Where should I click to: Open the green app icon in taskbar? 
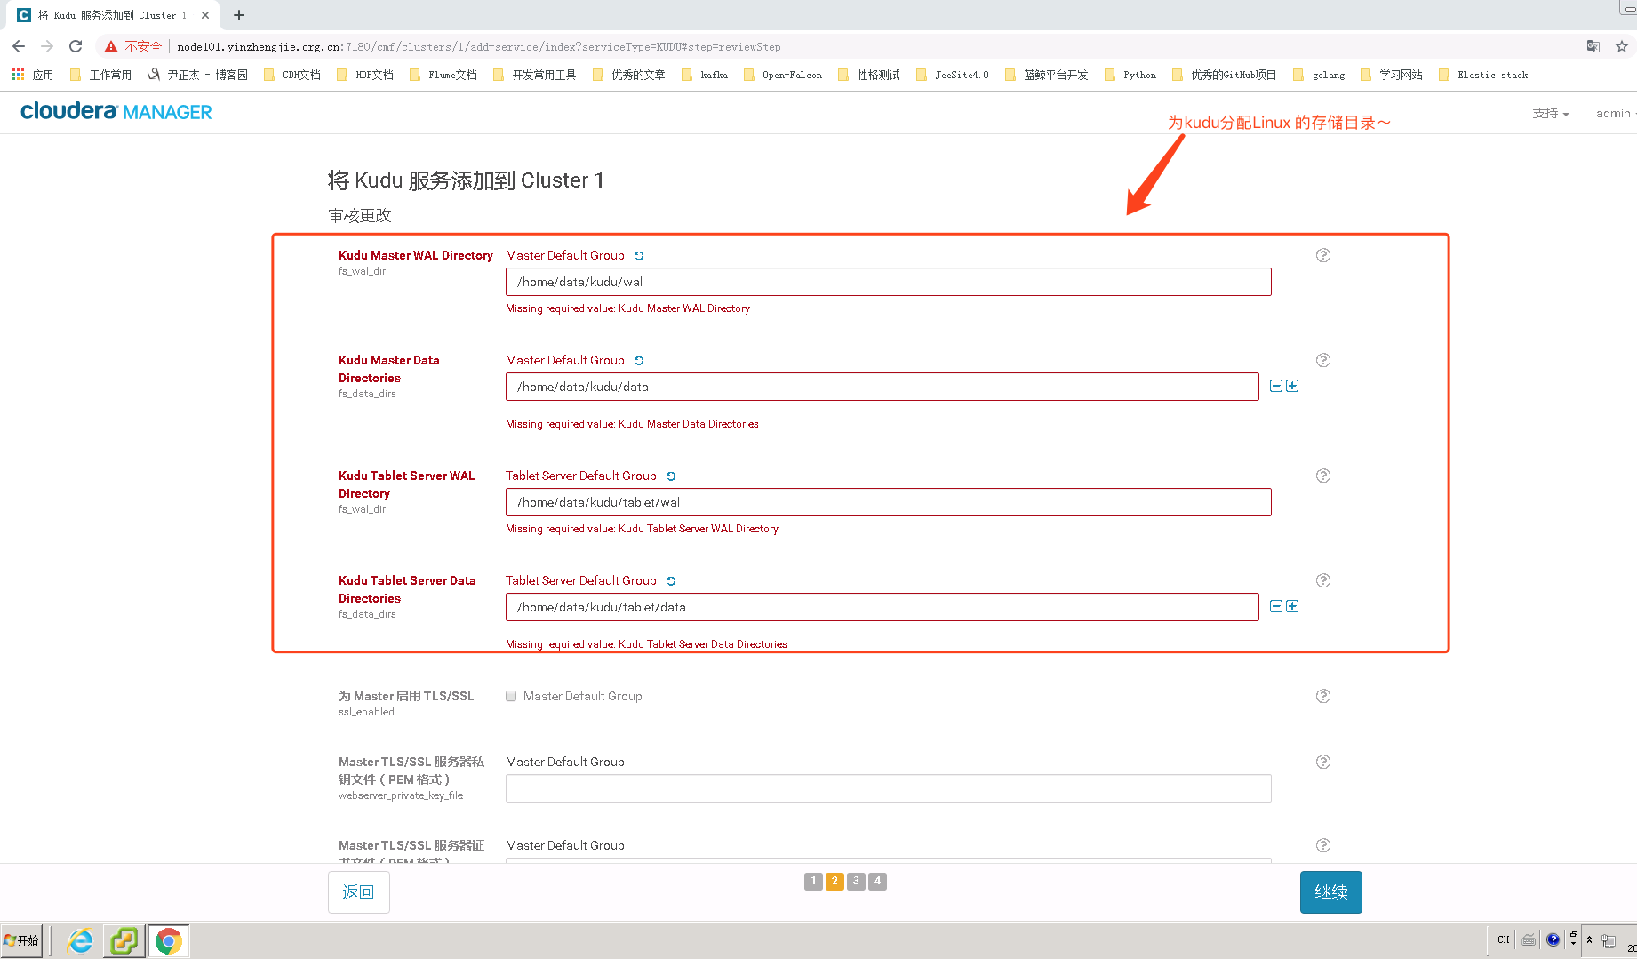(124, 940)
